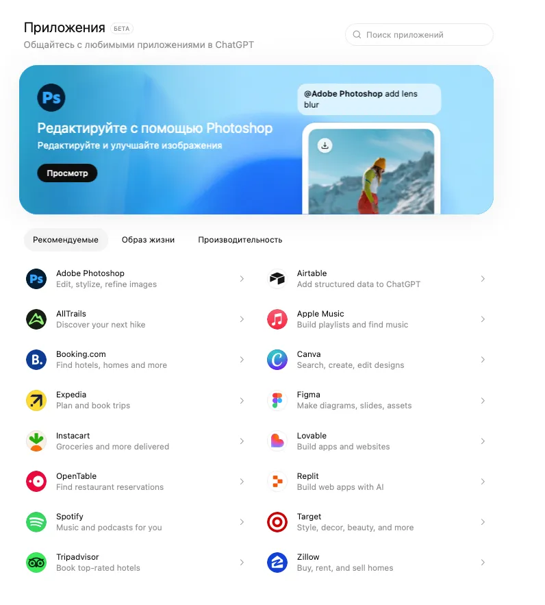Screen dimensions: 545x605
Task: Open the Spotify app icon
Action: point(36,521)
